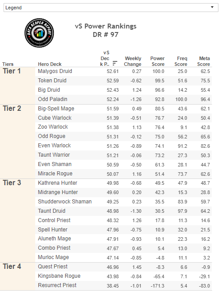Click the vS Power Rankings title

[x=106, y=26]
